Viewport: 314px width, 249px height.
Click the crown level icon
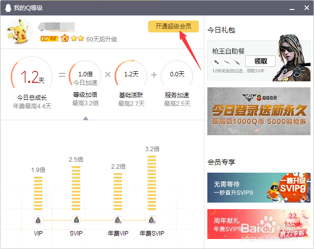(x=65, y=38)
